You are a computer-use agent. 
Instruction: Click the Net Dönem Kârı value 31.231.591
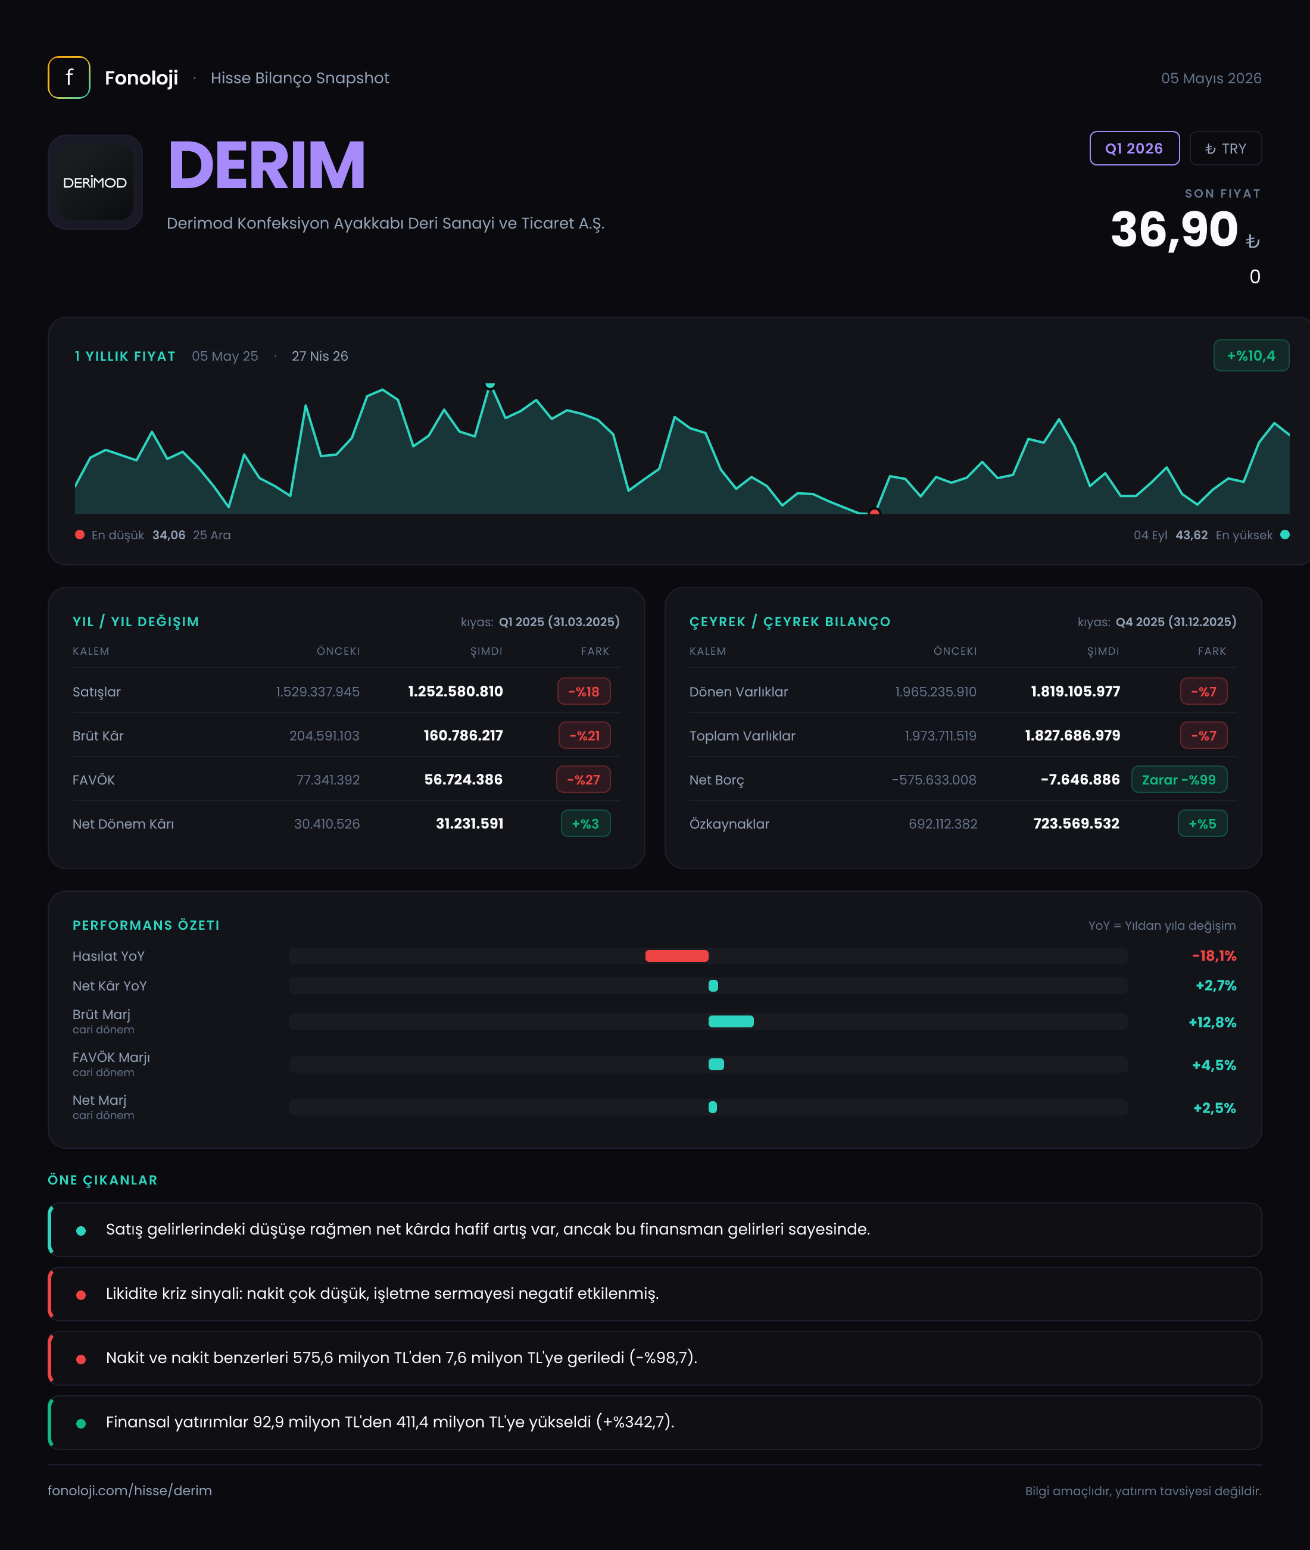tap(469, 823)
